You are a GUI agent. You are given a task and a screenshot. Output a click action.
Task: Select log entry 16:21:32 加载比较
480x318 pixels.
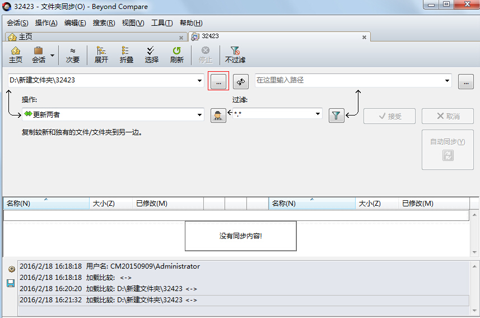pyautogui.click(x=244, y=300)
